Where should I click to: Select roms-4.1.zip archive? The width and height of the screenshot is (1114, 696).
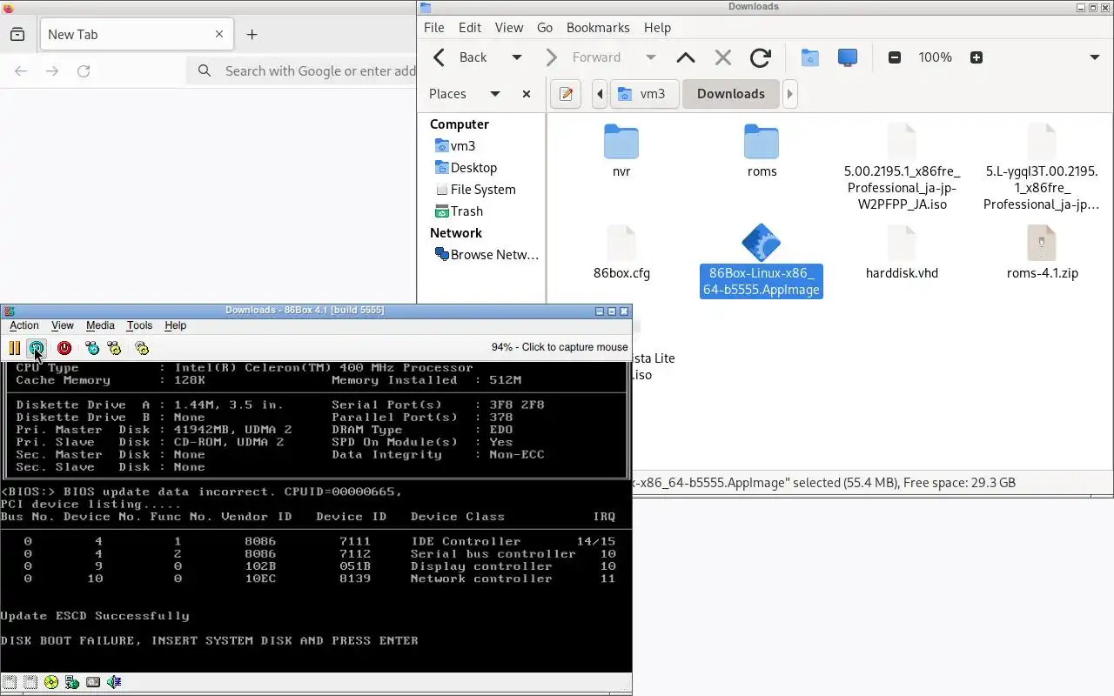point(1042,252)
